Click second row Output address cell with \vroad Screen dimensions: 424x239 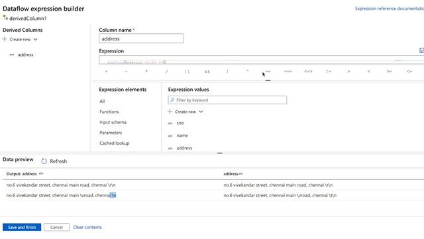click(x=61, y=195)
